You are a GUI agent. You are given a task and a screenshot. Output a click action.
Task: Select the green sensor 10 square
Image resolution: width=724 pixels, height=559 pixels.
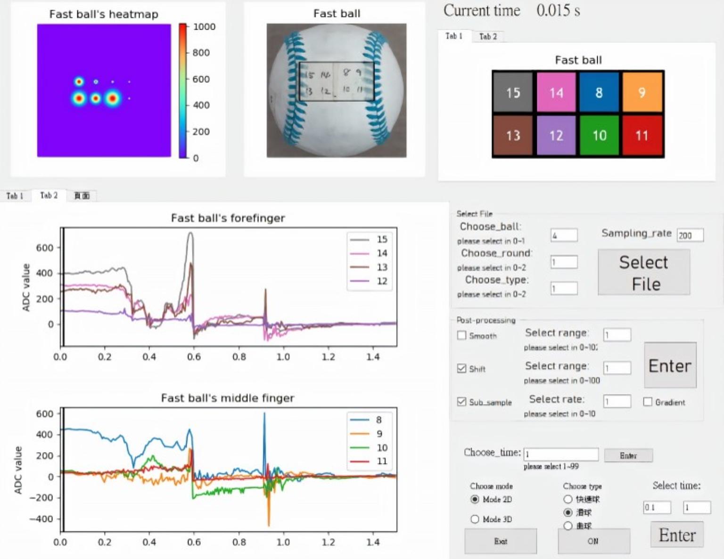(x=599, y=136)
